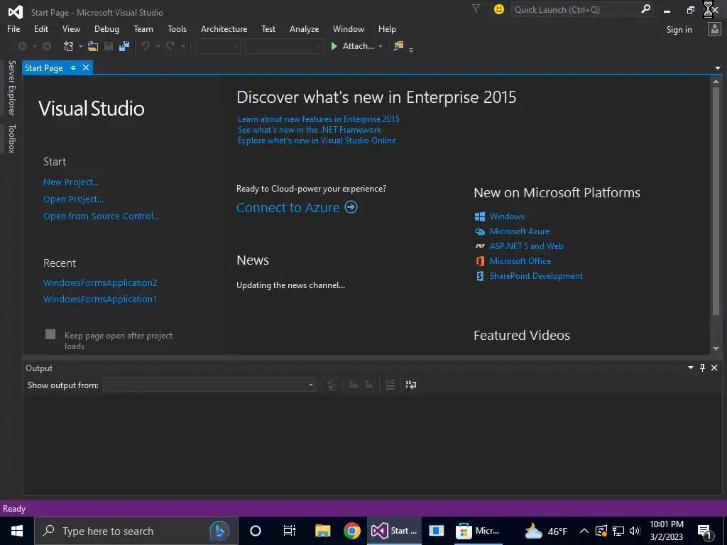Click Go to Previous Message Output icon
The image size is (727, 545).
click(353, 385)
